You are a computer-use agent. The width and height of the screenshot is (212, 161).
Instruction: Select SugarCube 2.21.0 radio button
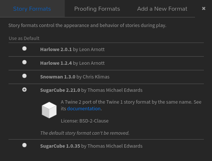pos(24,90)
